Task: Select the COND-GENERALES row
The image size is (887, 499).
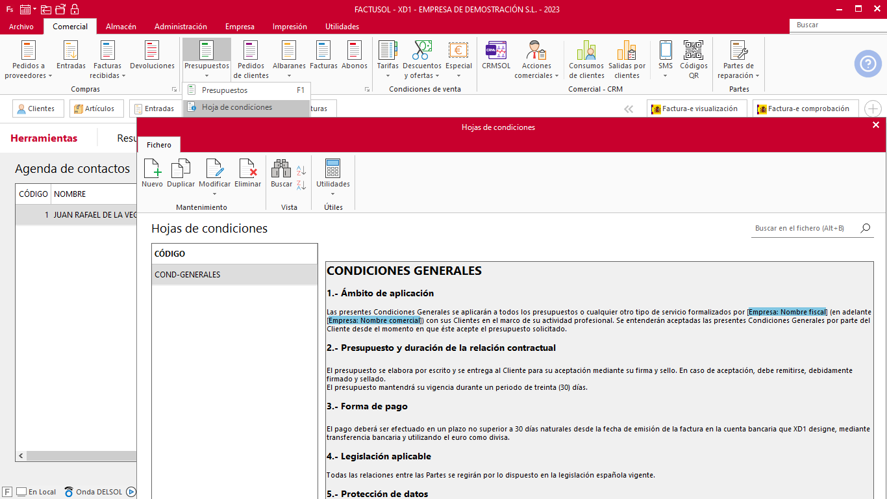Action: click(234, 274)
